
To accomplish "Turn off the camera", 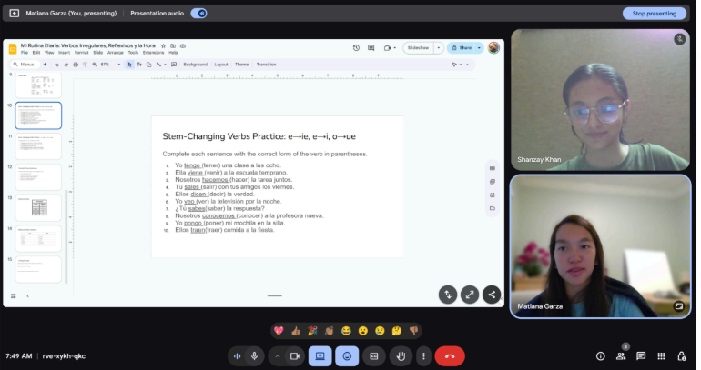I will [294, 356].
